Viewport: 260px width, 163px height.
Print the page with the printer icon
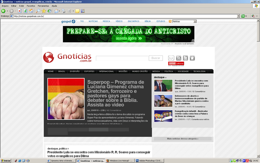click(x=63, y=11)
